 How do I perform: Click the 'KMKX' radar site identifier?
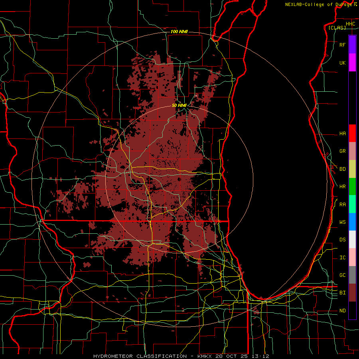coord(205,356)
